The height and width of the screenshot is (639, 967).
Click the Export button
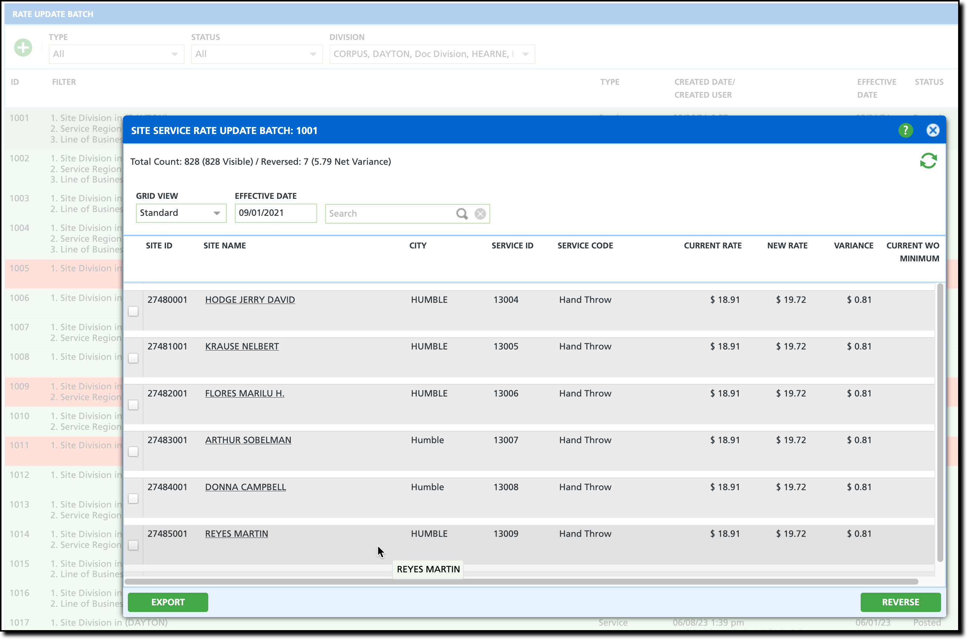click(x=167, y=602)
